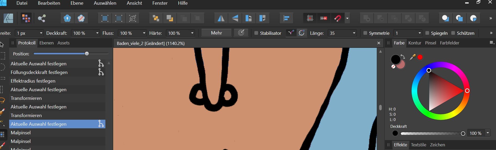Toggle the Snapping magnet
The height and width of the screenshot is (150, 496).
(338, 18)
